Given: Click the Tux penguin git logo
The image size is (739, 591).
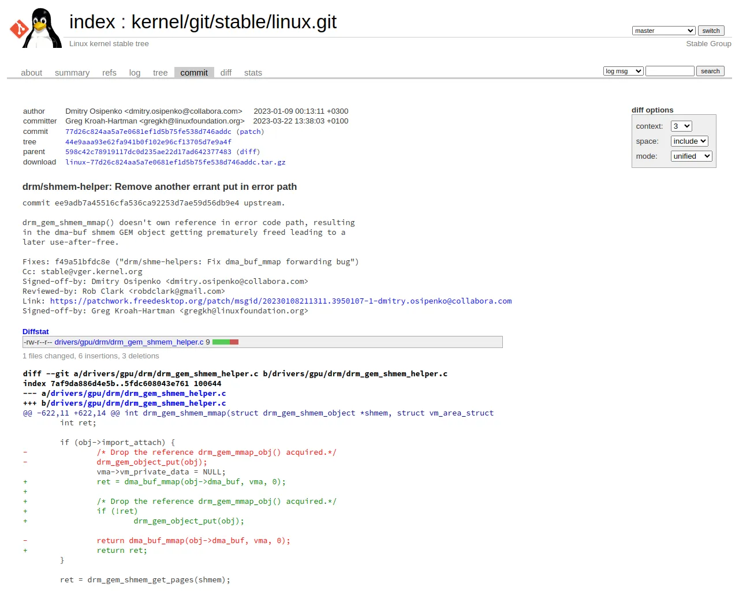Looking at the screenshot, I should [x=35, y=28].
